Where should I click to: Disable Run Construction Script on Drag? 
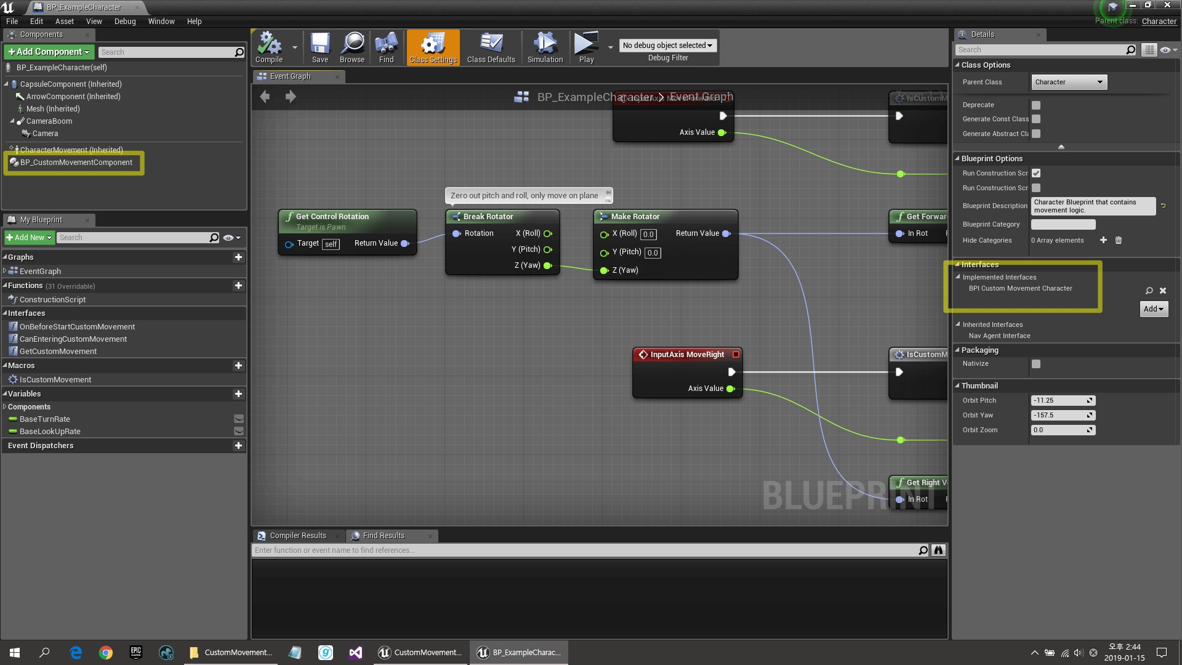(x=1037, y=173)
